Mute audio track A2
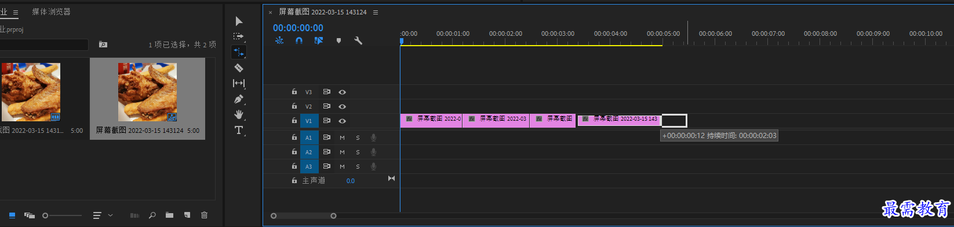Image resolution: width=954 pixels, height=227 pixels. click(342, 152)
